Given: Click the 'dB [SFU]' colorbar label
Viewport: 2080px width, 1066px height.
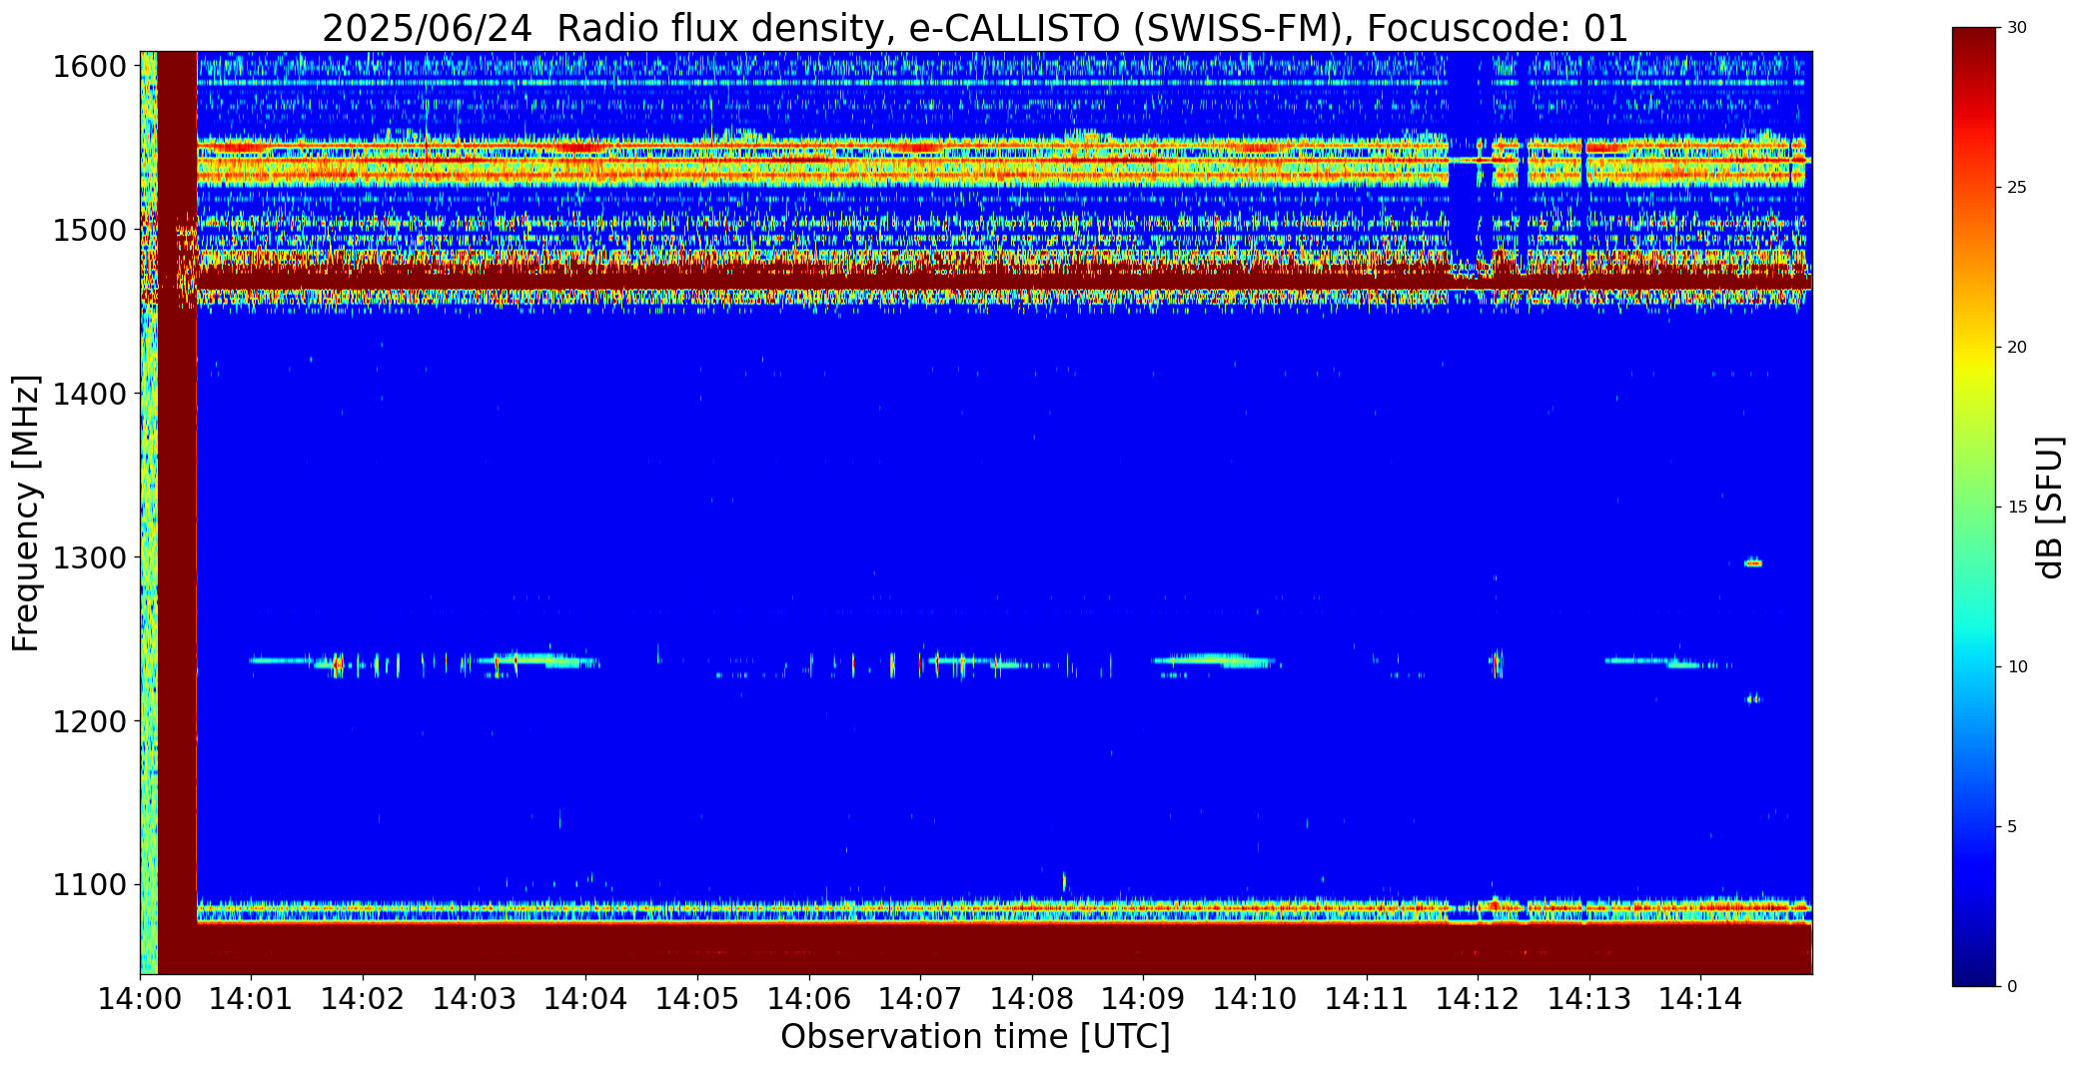Looking at the screenshot, I should 2050,508.
